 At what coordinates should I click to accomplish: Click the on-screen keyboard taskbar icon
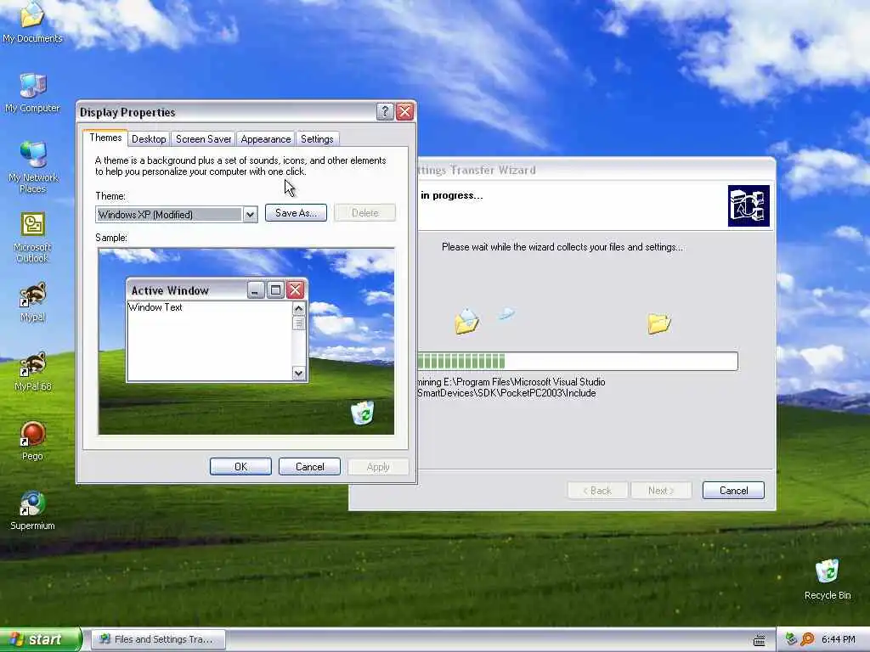point(759,640)
